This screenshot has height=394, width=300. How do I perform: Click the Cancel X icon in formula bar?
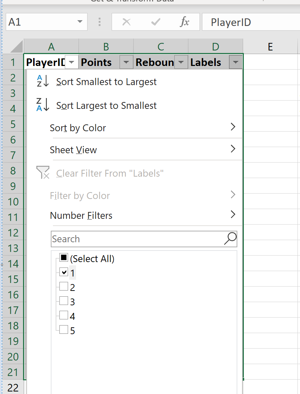[x=126, y=22]
